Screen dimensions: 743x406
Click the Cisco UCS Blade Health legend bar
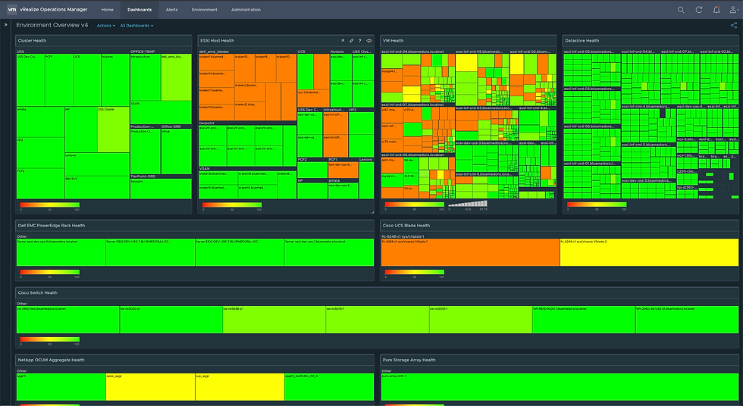pyautogui.click(x=415, y=272)
